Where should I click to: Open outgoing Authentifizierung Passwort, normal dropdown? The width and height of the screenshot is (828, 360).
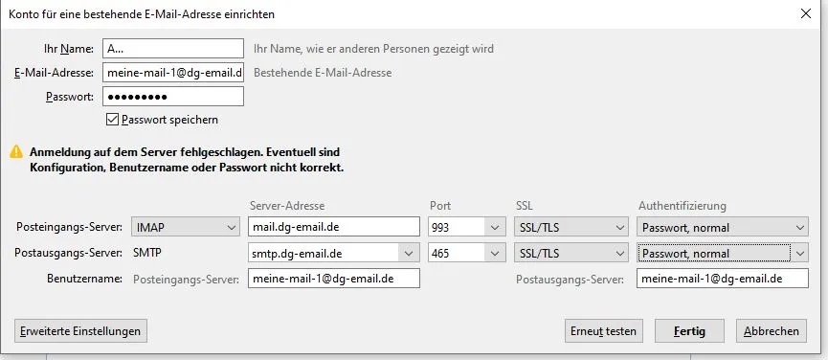tap(723, 254)
